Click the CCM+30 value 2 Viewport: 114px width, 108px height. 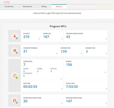(51, 71)
